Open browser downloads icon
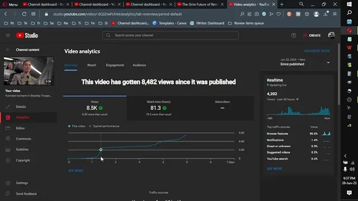 pos(326,14)
